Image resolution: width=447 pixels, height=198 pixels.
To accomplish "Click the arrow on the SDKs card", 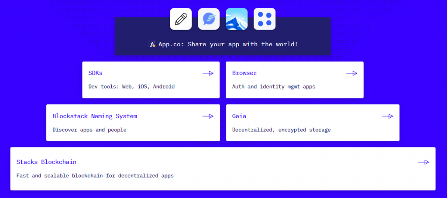I will coord(208,73).
